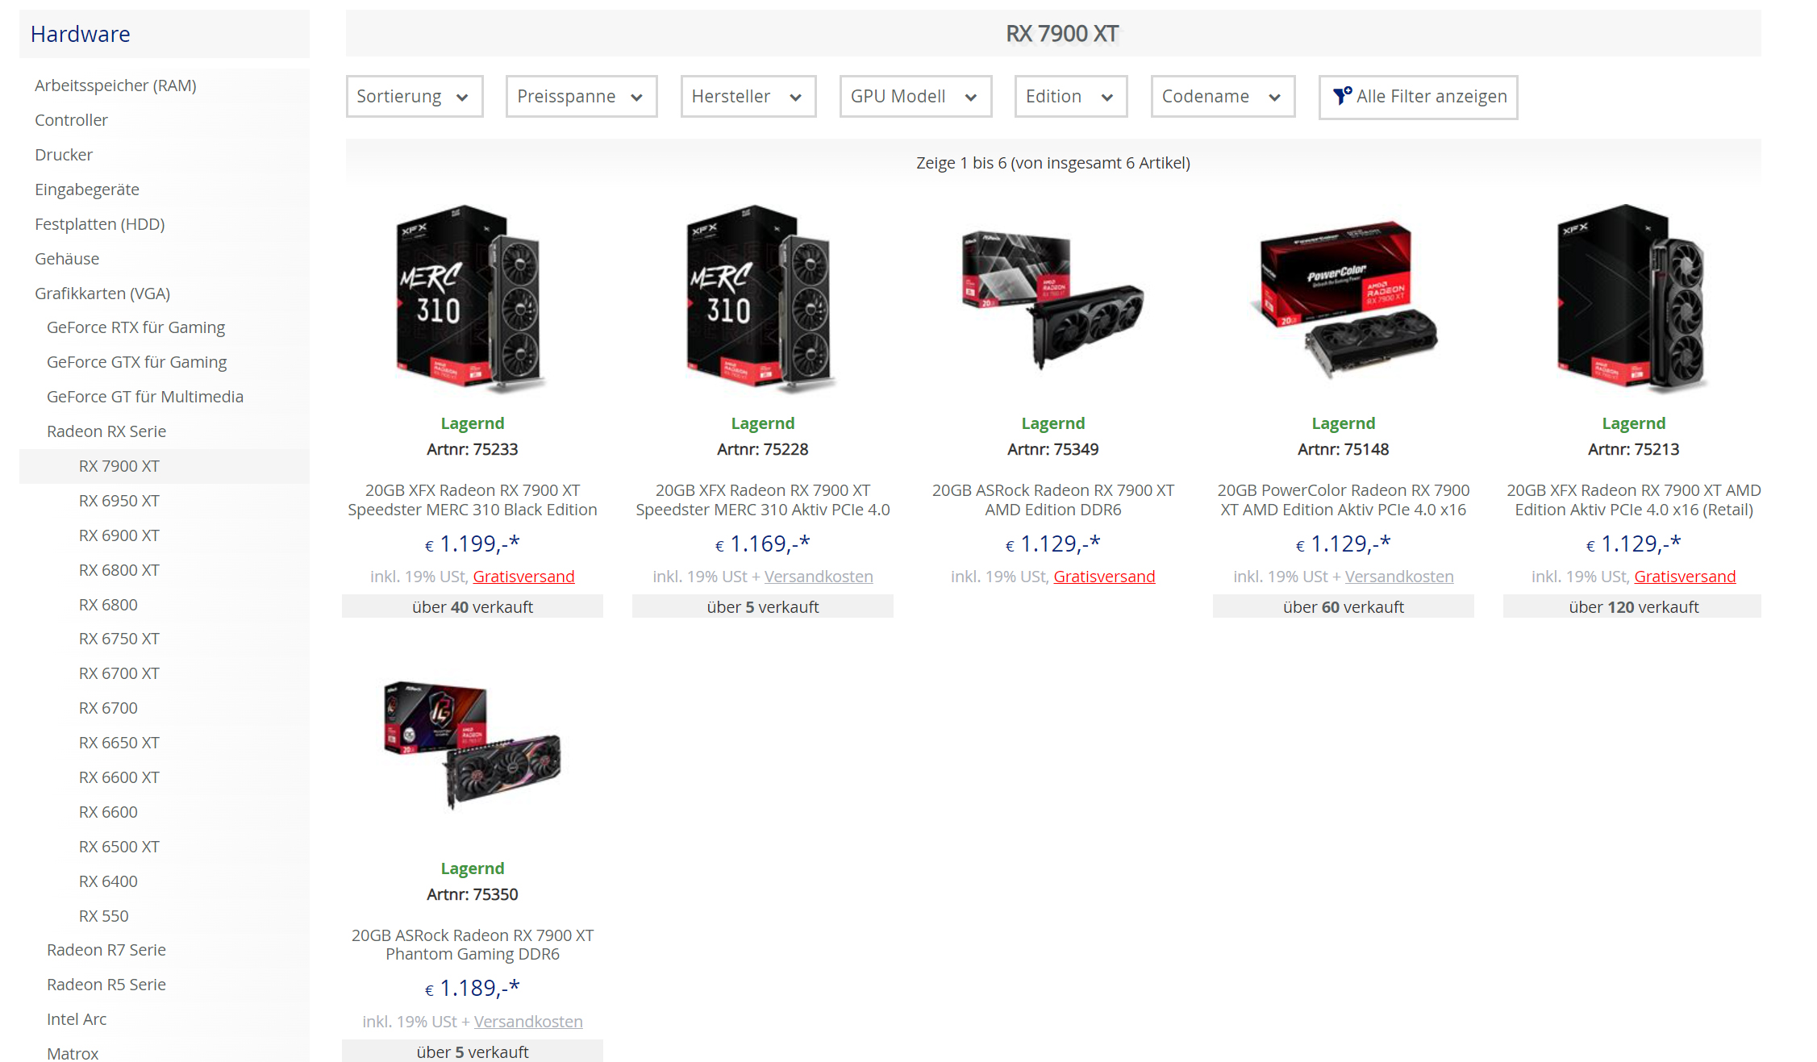Open the Edition filter dropdown

point(1071,96)
